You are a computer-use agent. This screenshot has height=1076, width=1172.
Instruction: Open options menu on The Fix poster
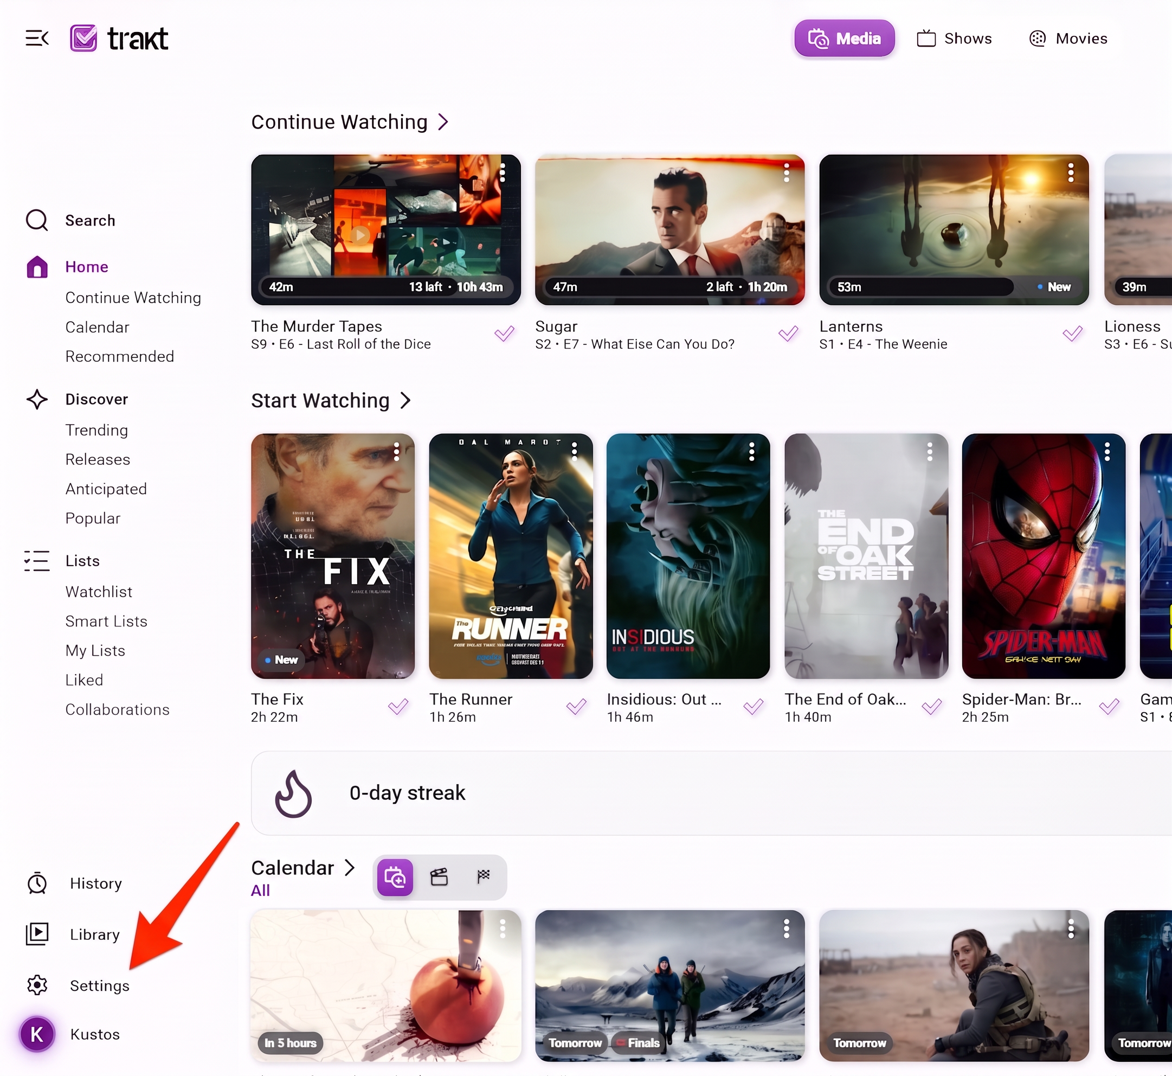tap(396, 452)
